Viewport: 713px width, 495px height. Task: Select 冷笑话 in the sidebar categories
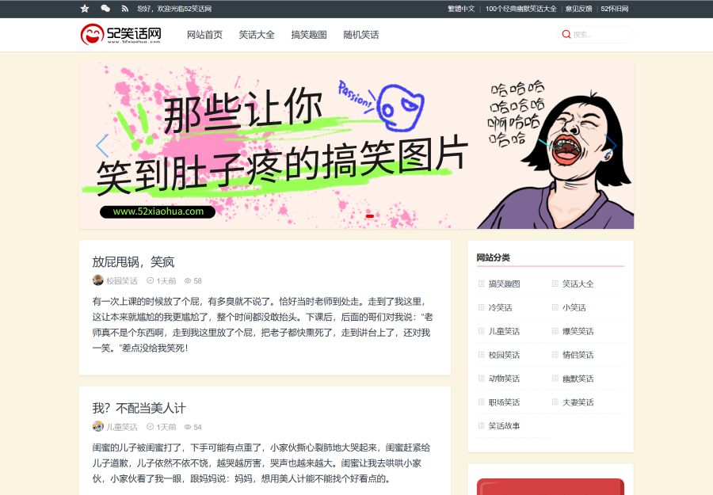tap(500, 307)
